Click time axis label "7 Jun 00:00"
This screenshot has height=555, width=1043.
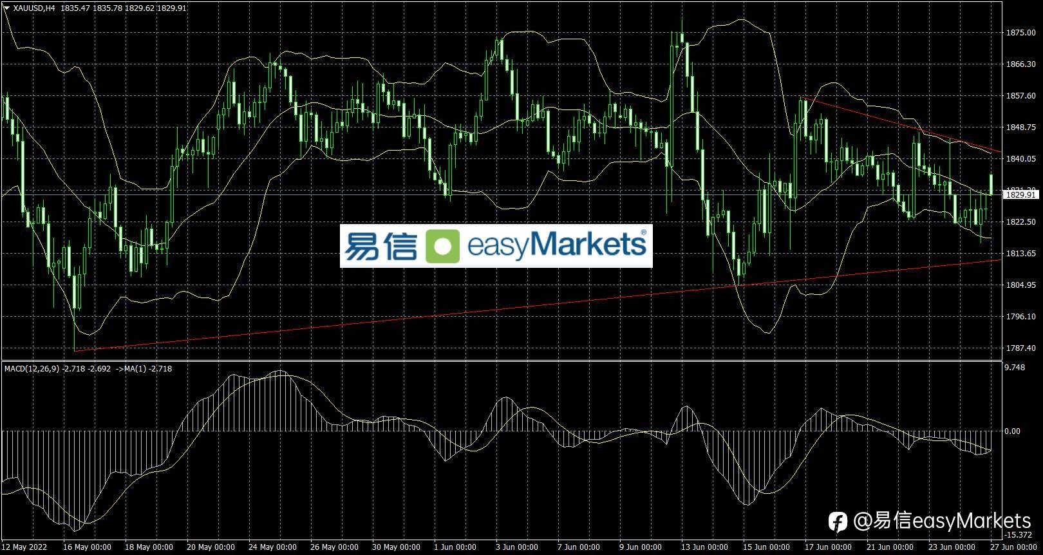tap(579, 547)
